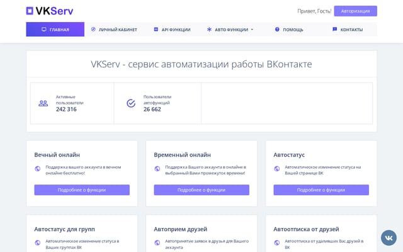This screenshot has width=403, height=252.
Task: Click the 26 662 autofunction users count
Action: [152, 109]
